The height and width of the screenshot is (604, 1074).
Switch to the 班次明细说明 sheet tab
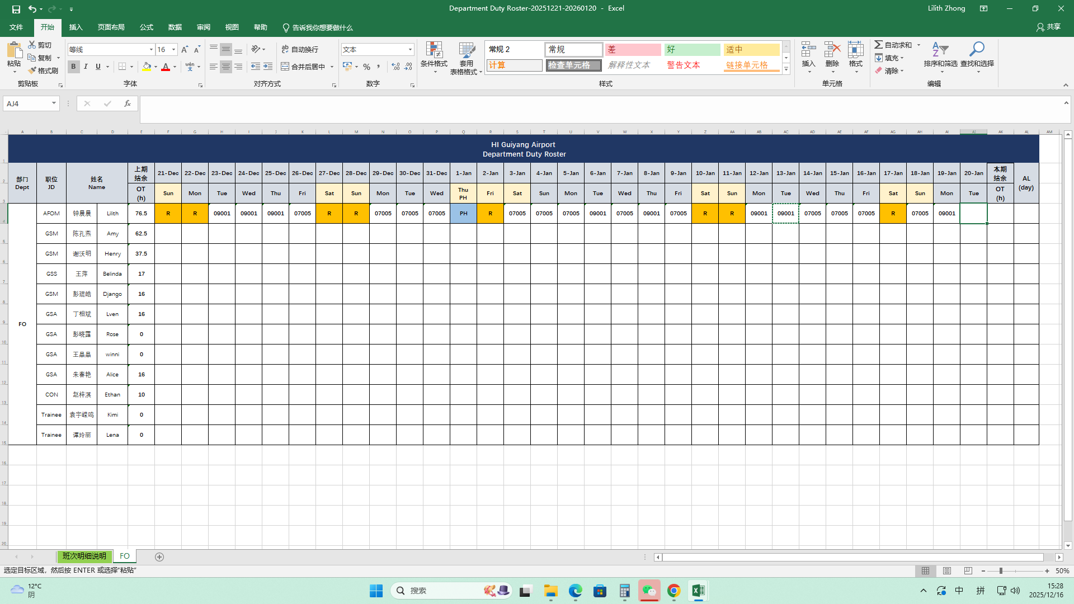pos(84,556)
